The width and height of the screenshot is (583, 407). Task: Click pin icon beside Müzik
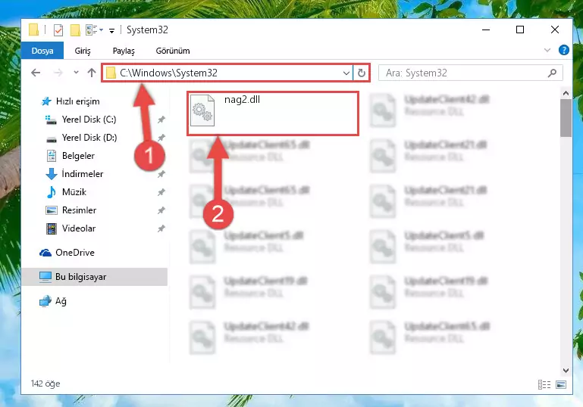(x=161, y=192)
